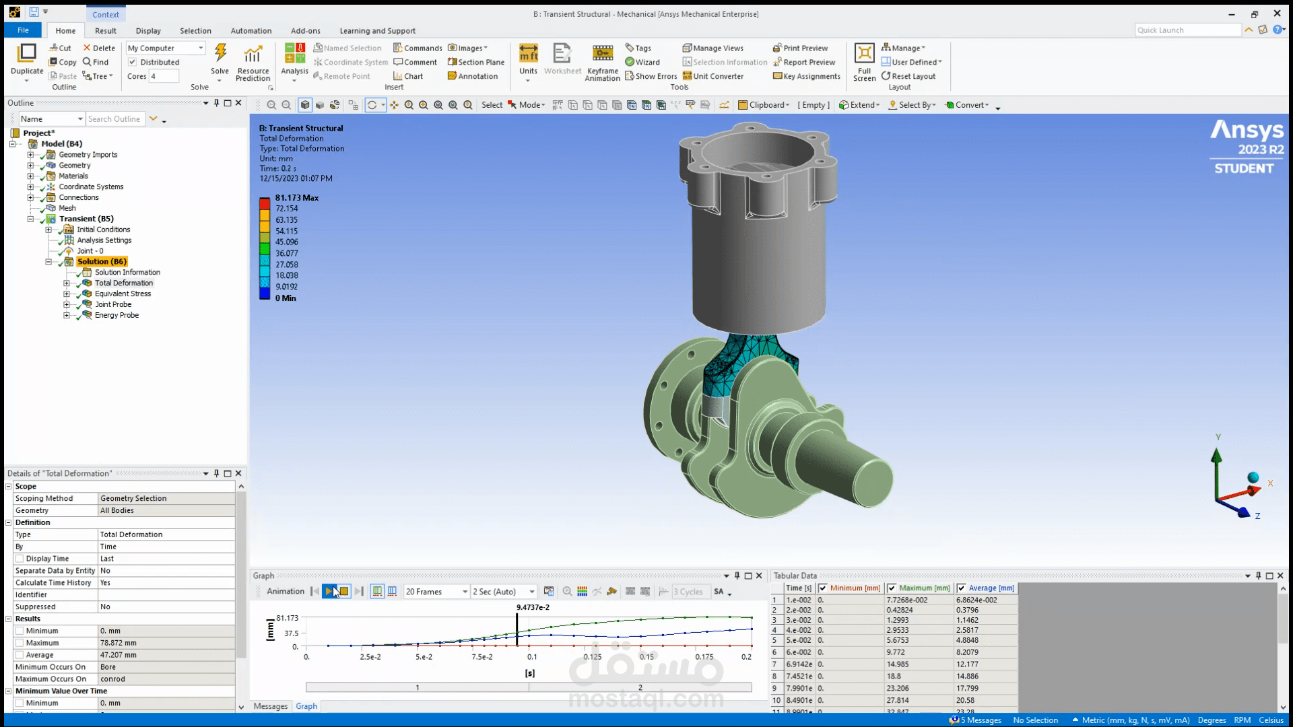Select the Joint Probe result
Screen dimensions: 1293x727
pyautogui.click(x=113, y=305)
